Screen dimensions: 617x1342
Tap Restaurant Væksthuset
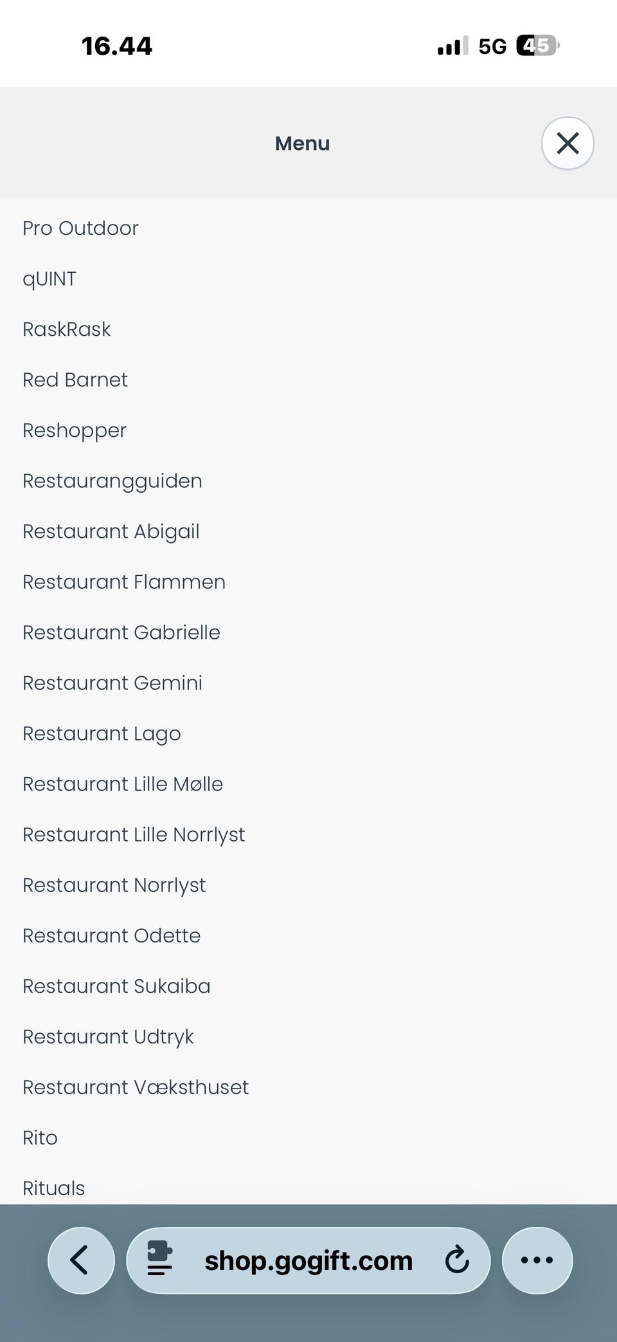[x=136, y=1087]
